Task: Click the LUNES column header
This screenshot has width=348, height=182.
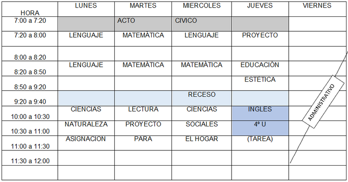Action: (86, 9)
